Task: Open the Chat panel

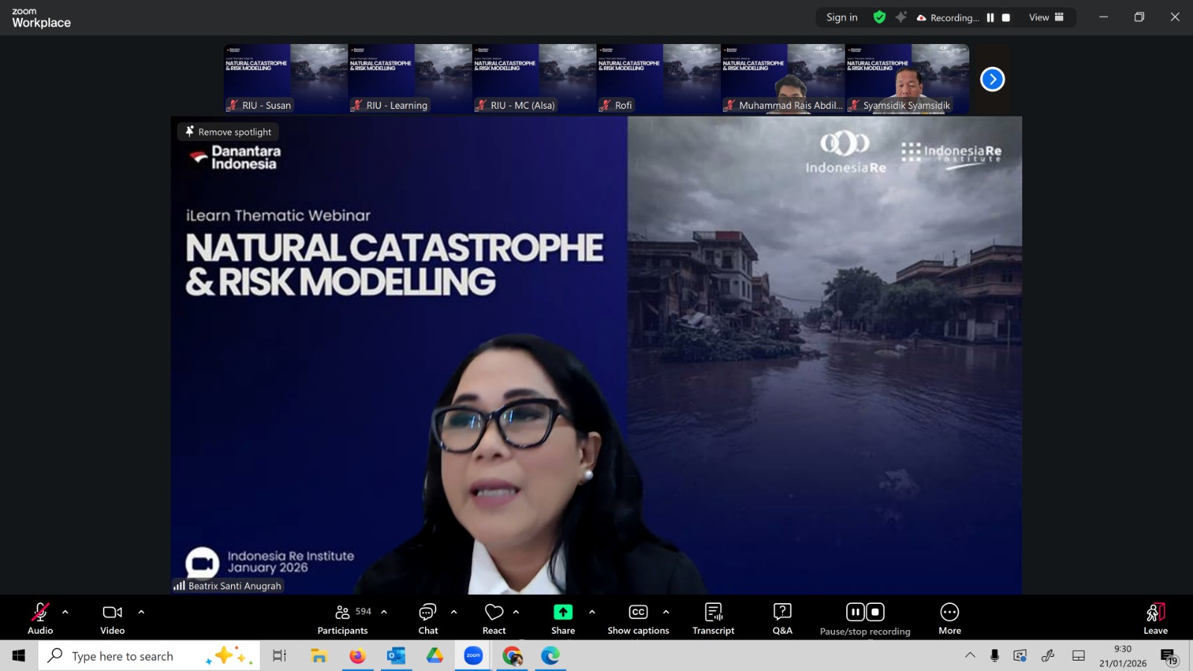Action: point(428,618)
